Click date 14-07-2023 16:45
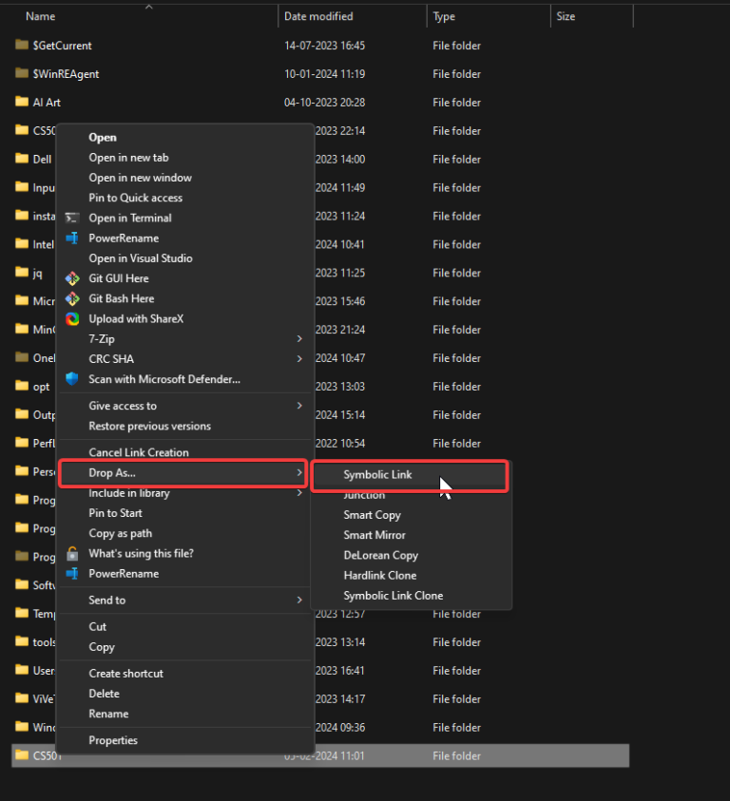The height and width of the screenshot is (801, 730). pyautogui.click(x=325, y=46)
